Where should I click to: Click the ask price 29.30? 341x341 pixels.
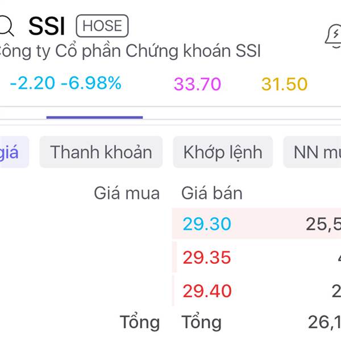(207, 224)
